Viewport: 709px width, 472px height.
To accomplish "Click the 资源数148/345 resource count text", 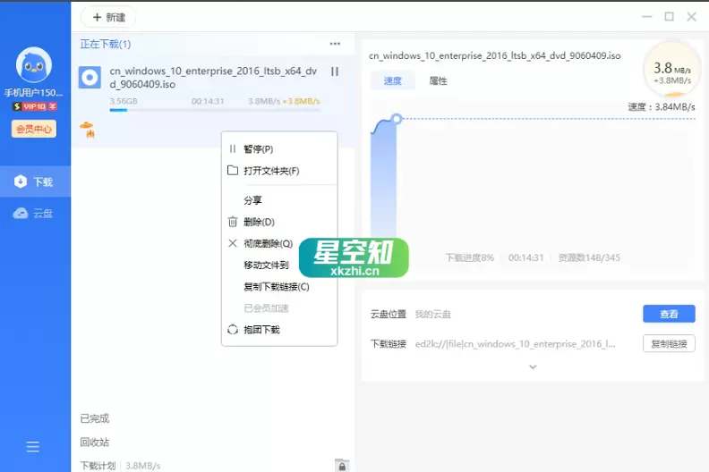I will (589, 258).
